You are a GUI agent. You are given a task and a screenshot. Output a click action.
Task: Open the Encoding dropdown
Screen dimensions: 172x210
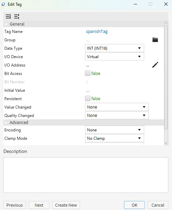click(115, 130)
